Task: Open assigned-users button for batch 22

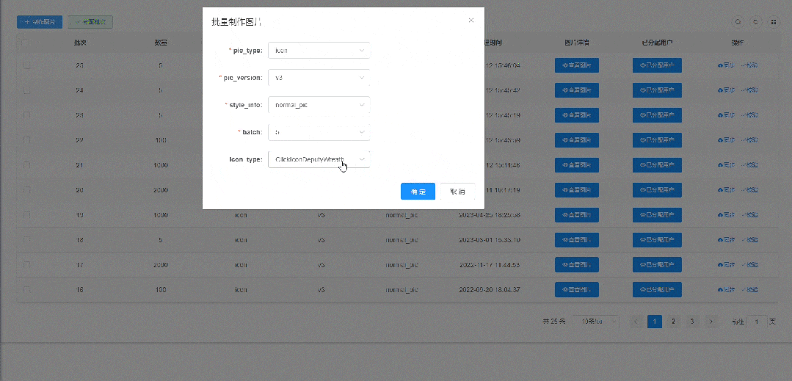Action: pos(657,140)
